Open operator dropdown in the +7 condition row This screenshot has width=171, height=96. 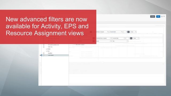(x=103, y=38)
